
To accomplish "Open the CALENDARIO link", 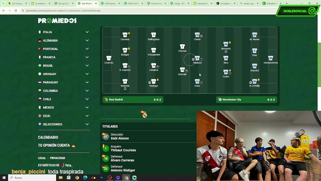I will (48, 138).
